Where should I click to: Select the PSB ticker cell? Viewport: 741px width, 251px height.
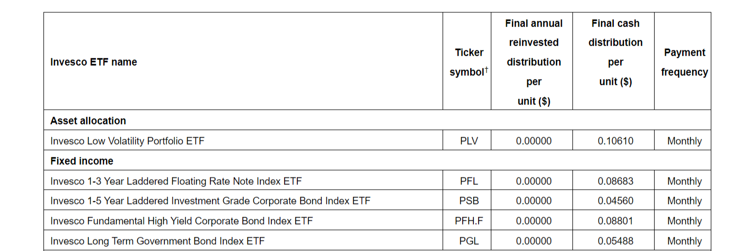pyautogui.click(x=469, y=201)
